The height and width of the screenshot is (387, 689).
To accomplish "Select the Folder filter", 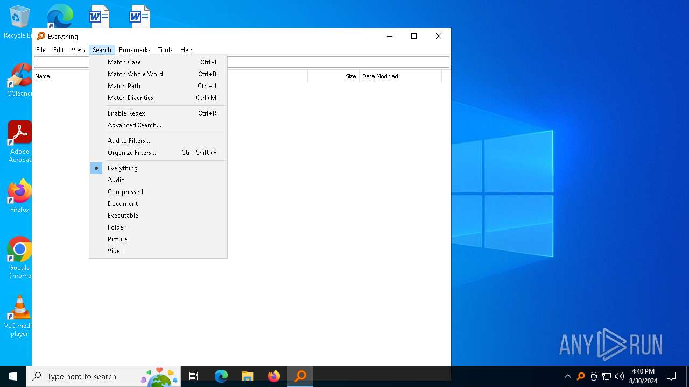I will pyautogui.click(x=158, y=227).
